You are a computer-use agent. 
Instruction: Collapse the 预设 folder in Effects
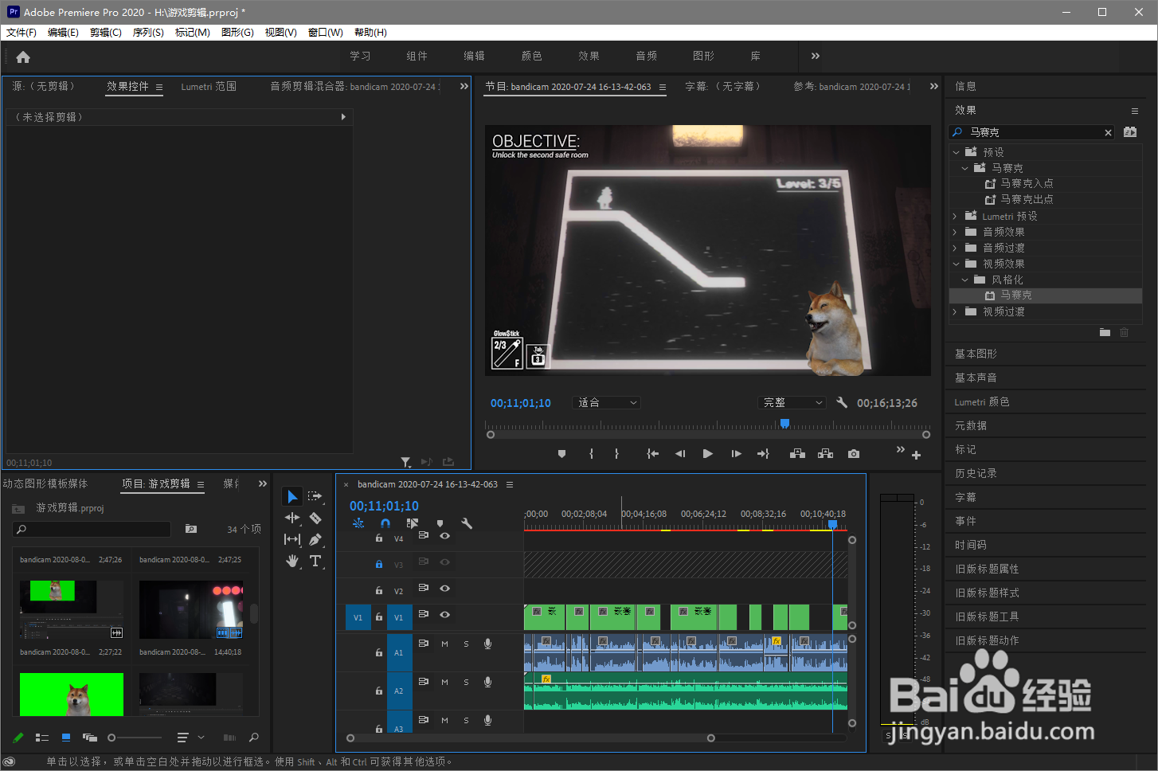pyautogui.click(x=956, y=152)
